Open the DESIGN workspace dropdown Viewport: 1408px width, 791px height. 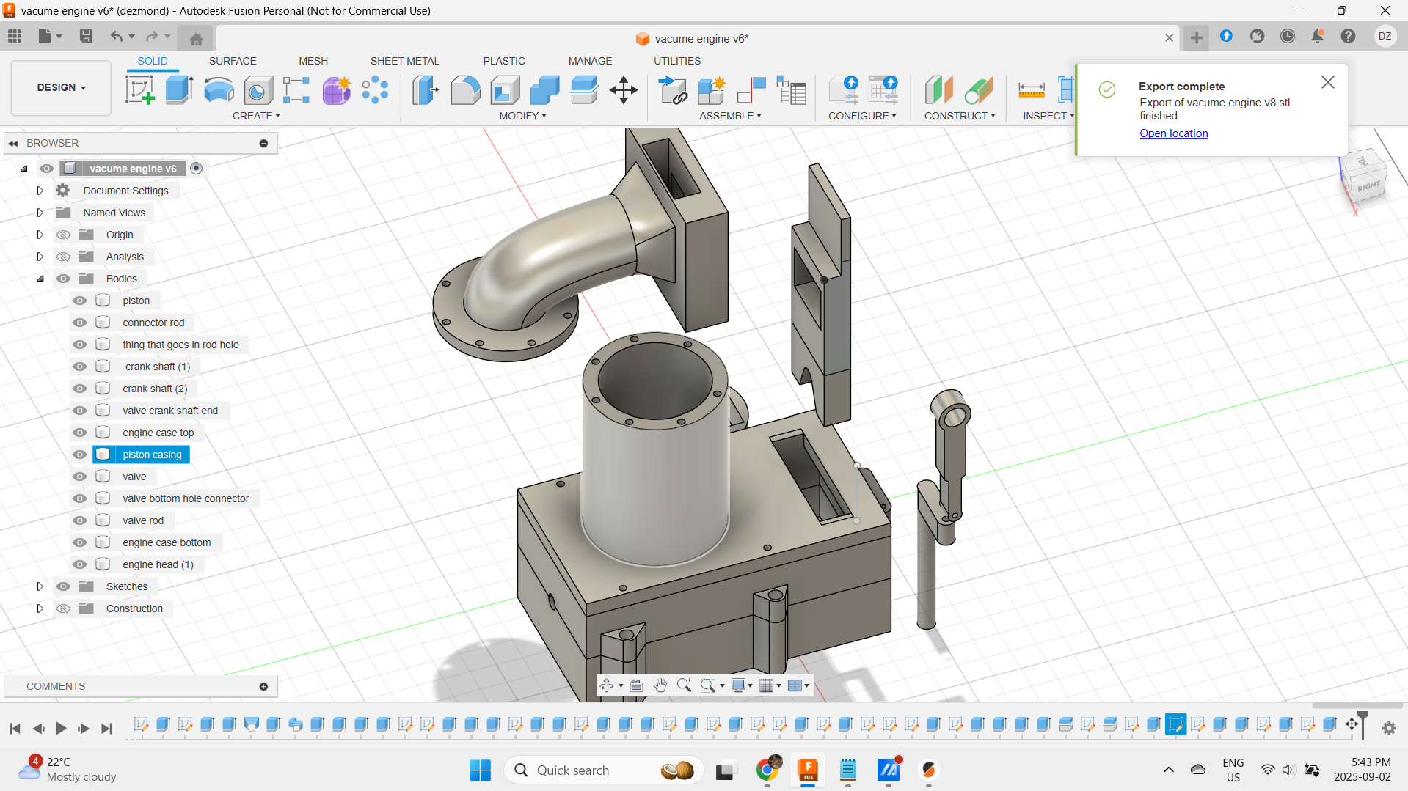pyautogui.click(x=62, y=87)
